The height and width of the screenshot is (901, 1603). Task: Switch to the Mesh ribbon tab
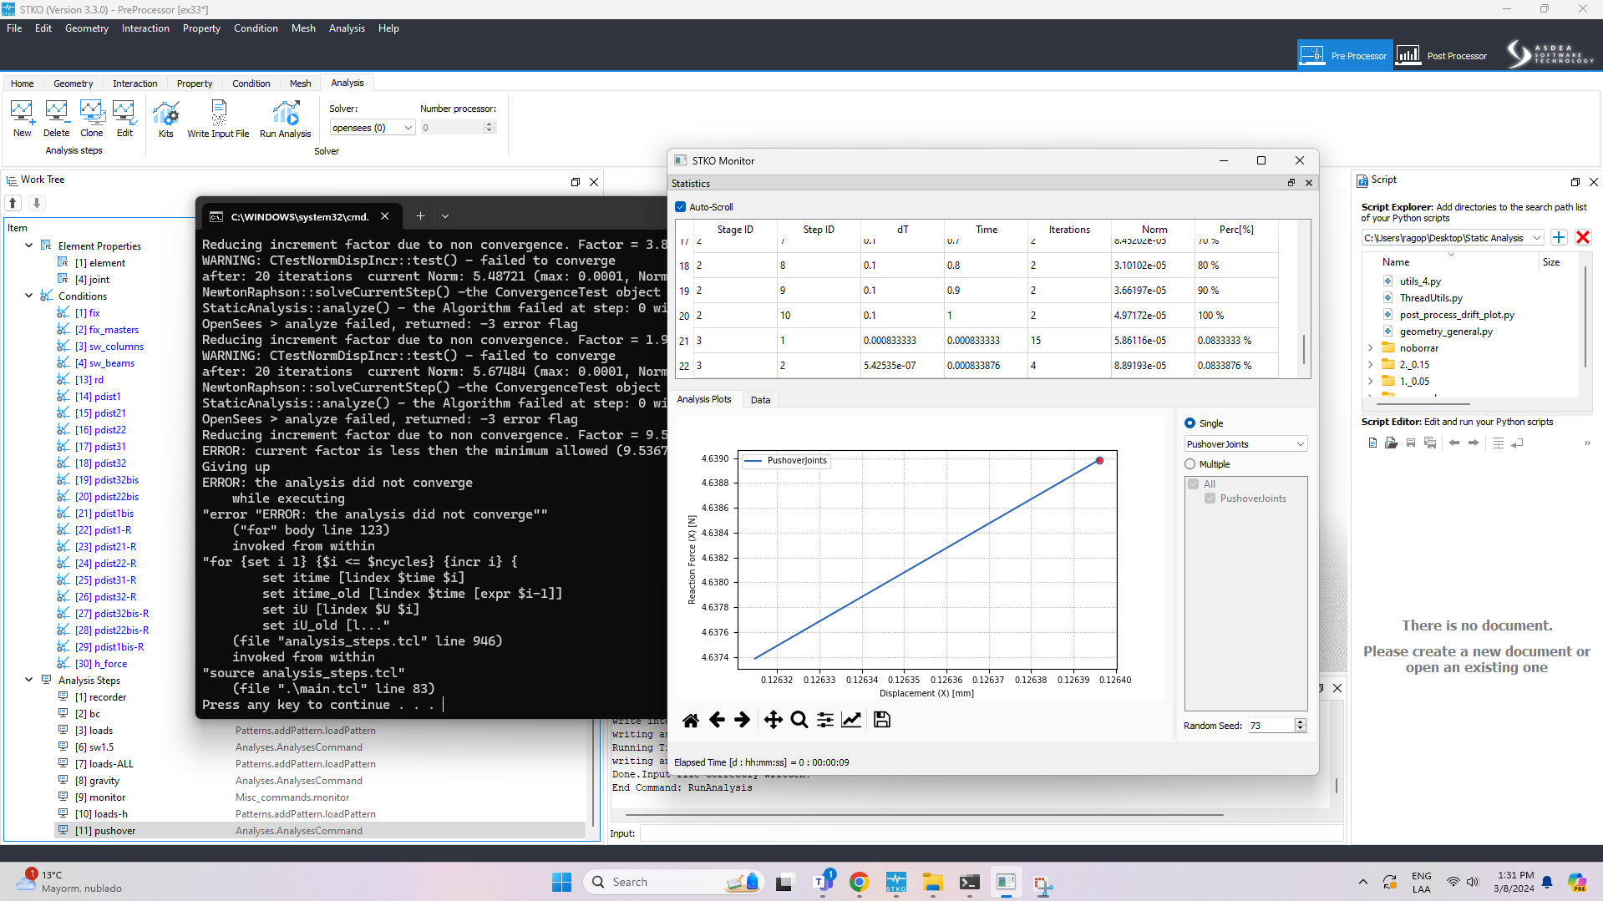click(x=300, y=84)
